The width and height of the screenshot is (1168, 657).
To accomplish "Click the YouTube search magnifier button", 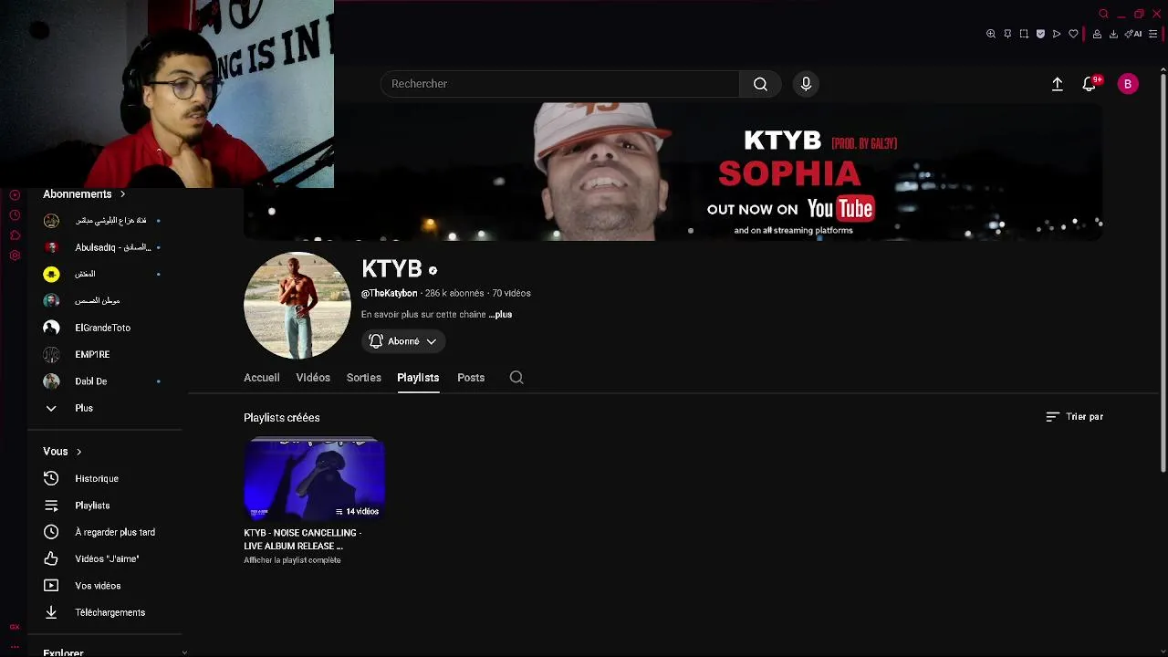I will pos(760,84).
